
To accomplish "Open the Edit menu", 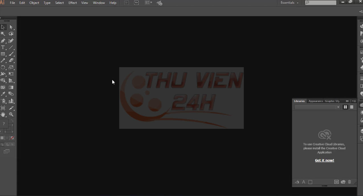I will click(x=22, y=3).
